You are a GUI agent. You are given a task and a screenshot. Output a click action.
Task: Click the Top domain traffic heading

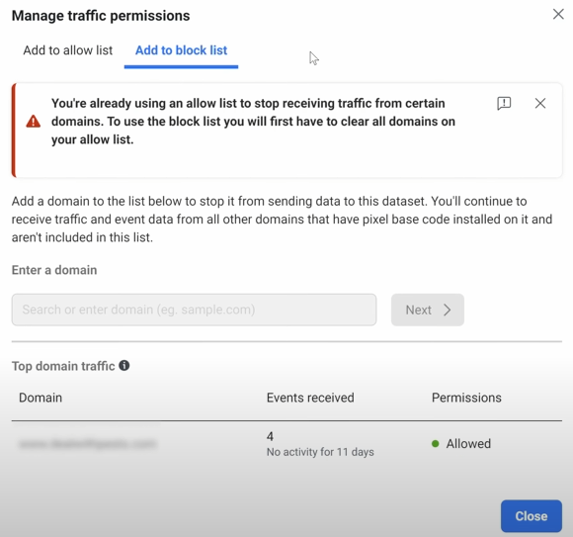(x=63, y=366)
